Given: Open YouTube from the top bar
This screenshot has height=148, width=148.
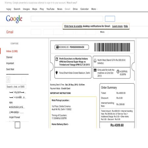Looking at the screenshot, I should point(50,9).
